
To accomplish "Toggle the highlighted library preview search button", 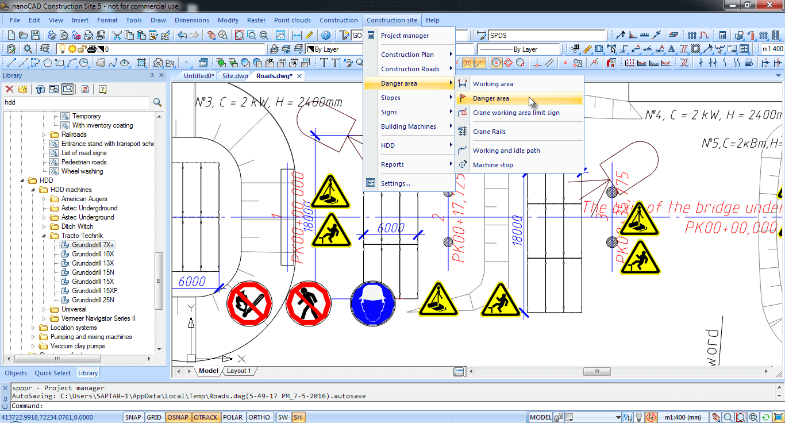I will (x=68, y=89).
